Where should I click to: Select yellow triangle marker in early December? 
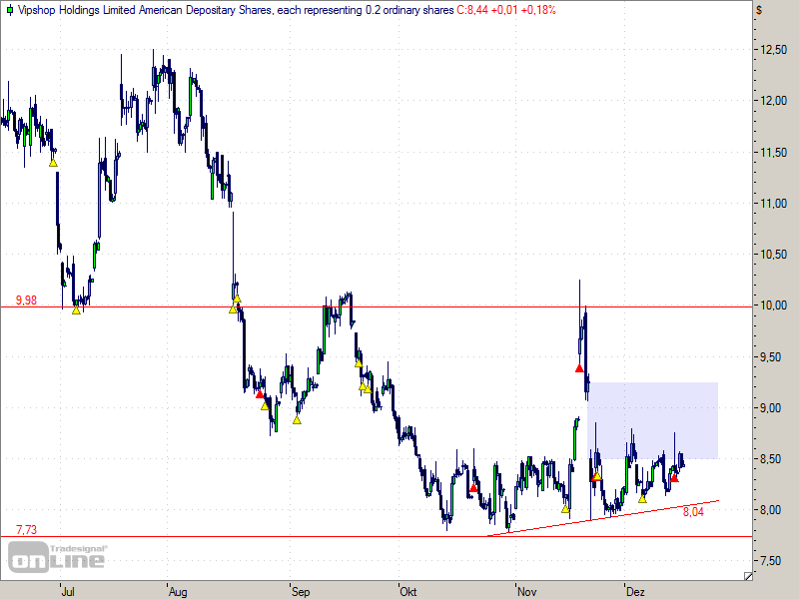tap(642, 497)
